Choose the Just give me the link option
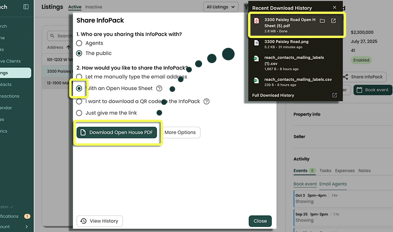 click(79, 113)
